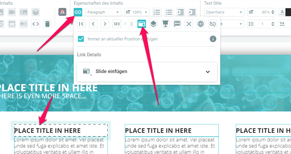
Task: Click the Link Details heading
Action: 89,55
